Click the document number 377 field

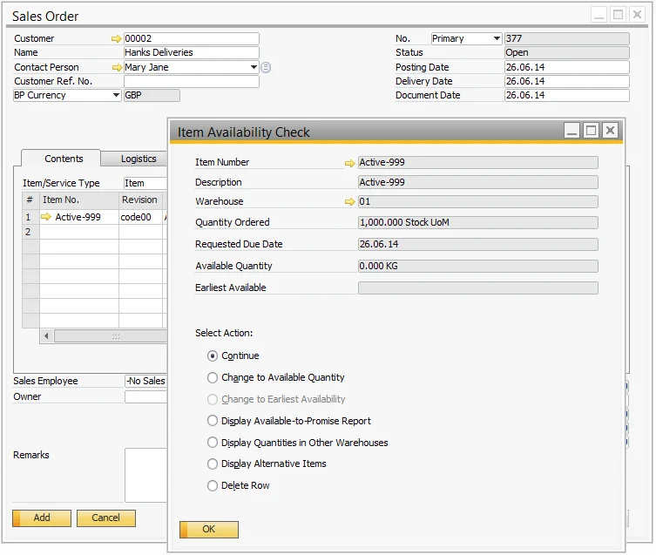pos(567,39)
